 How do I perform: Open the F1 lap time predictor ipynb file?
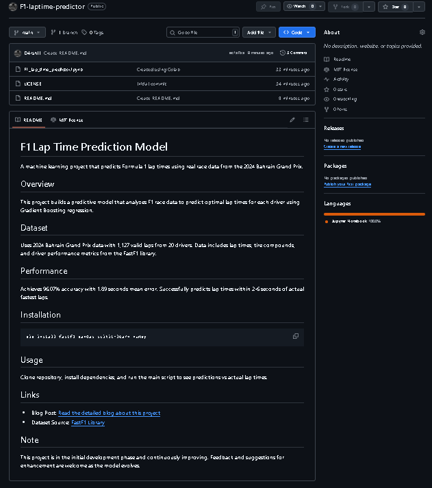[x=53, y=69]
